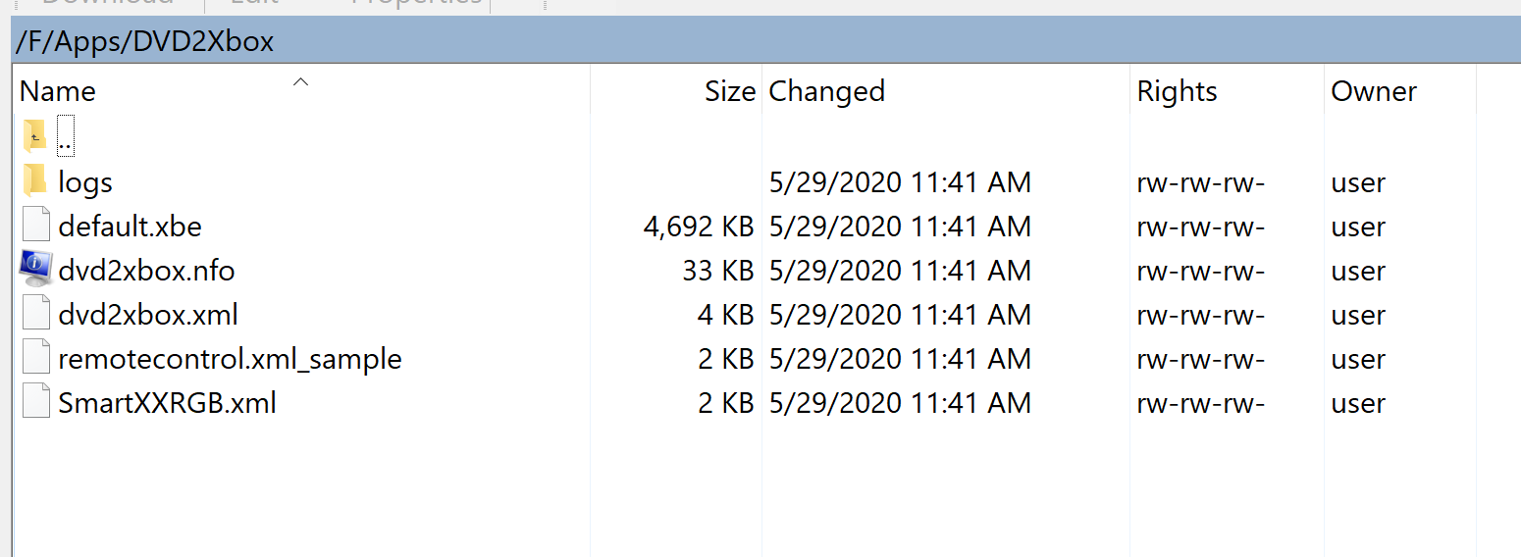
Task: Select the dvd2xbox.xml file icon
Action: point(35,314)
